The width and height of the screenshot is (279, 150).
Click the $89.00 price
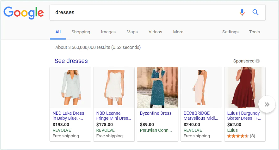147,125
